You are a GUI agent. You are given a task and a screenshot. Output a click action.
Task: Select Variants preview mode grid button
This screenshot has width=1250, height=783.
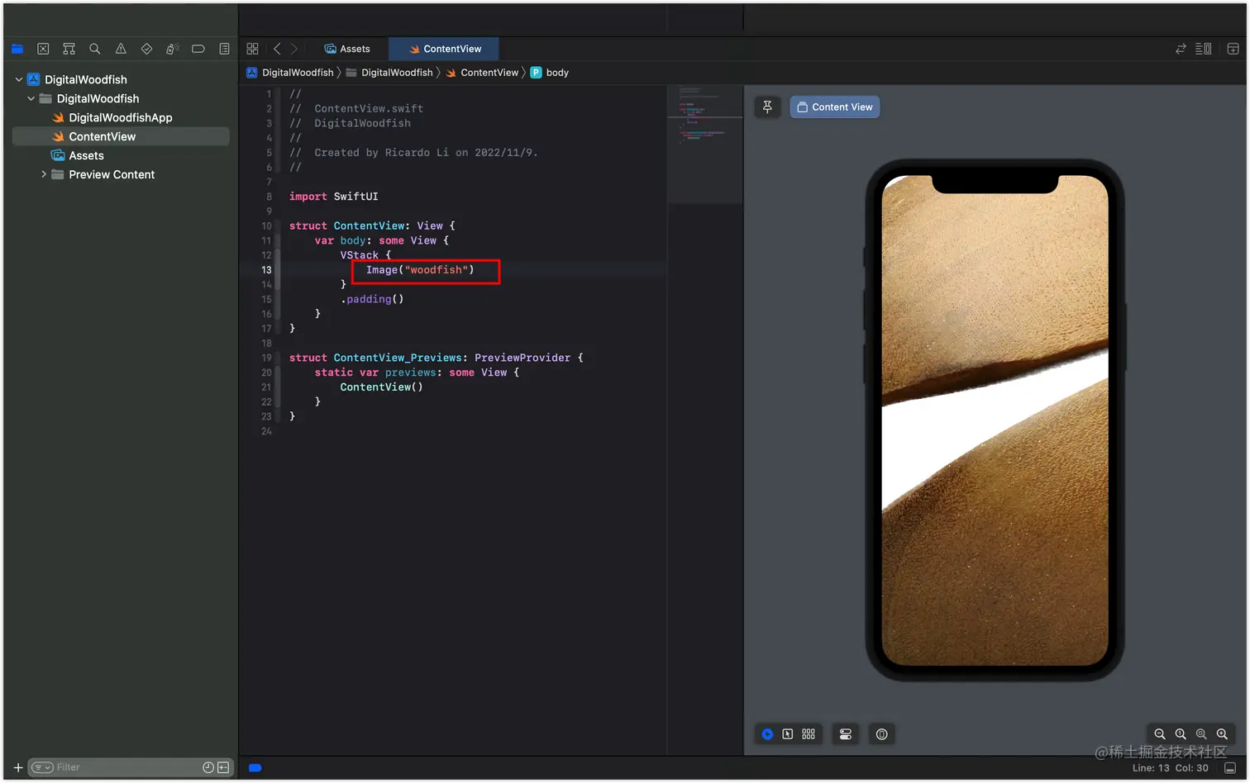pos(809,734)
